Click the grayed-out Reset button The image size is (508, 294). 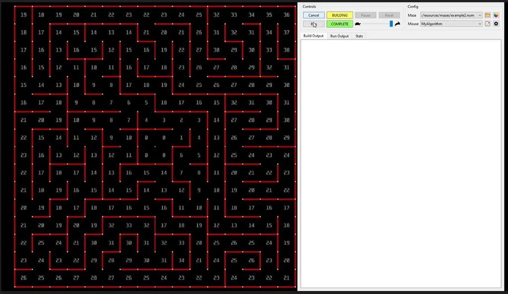(x=389, y=15)
